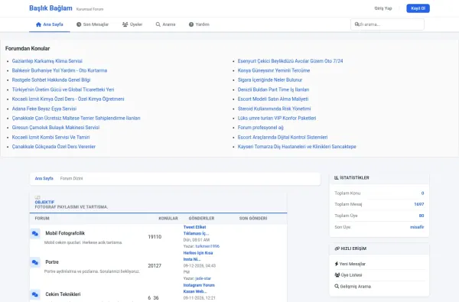Open the Cekim Teknikleri forum

pos(63,294)
